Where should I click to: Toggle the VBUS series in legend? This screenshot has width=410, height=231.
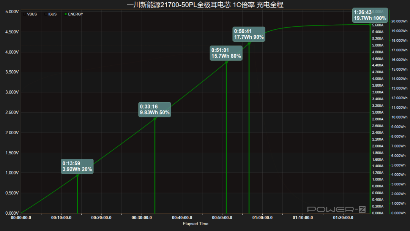pyautogui.click(x=30, y=14)
